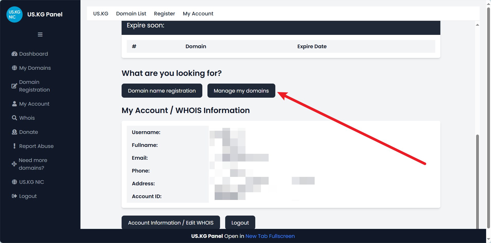Click the Address: label
The height and width of the screenshot is (243, 491).
click(x=143, y=184)
